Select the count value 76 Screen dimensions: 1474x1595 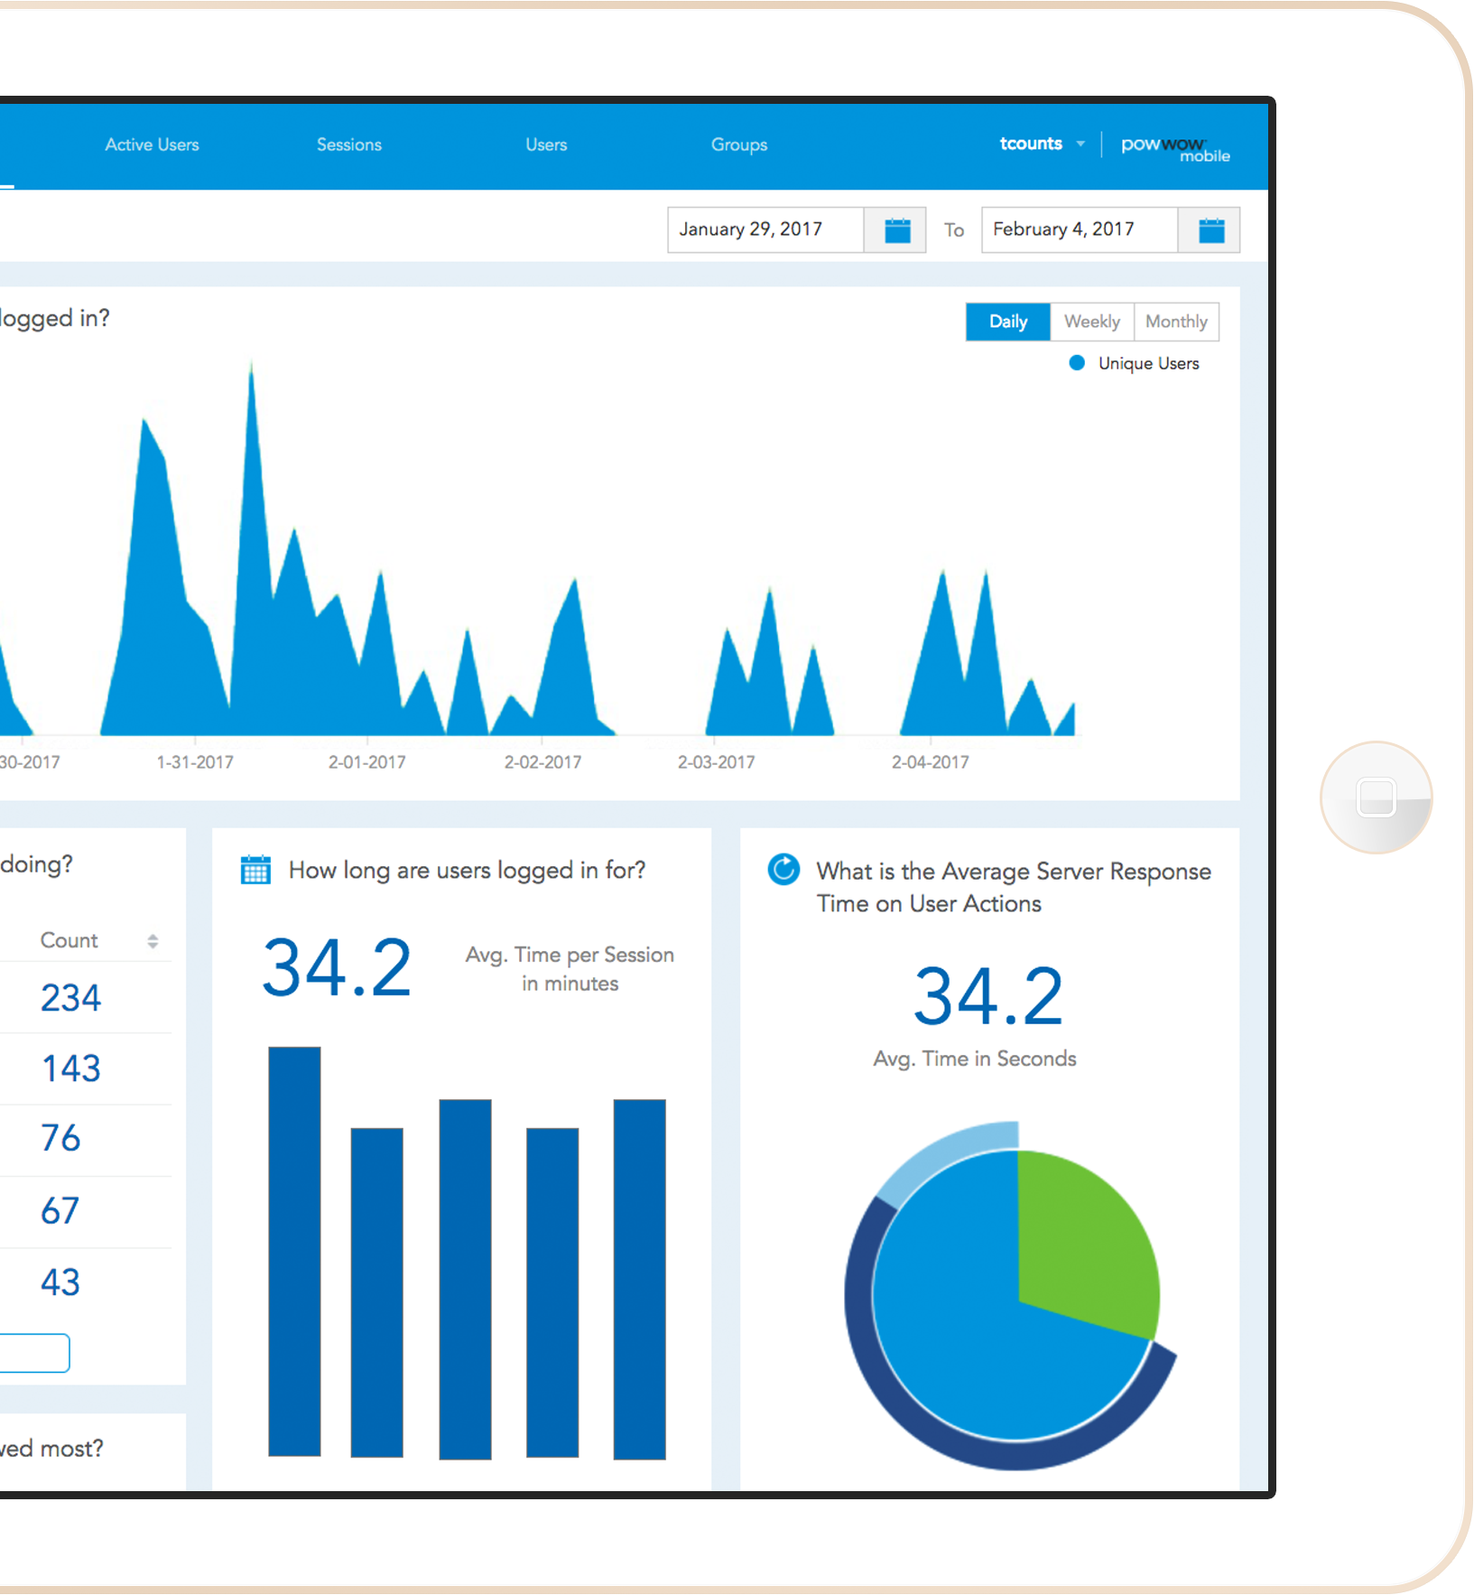click(60, 1138)
